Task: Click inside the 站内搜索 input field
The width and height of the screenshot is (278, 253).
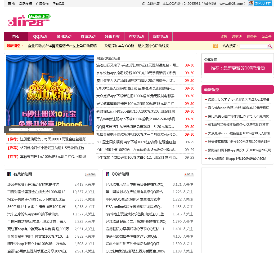Action: coord(254,46)
